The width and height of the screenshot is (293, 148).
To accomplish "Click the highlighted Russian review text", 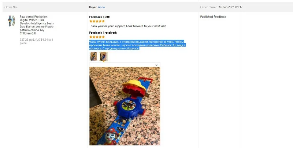I will pos(137,45).
